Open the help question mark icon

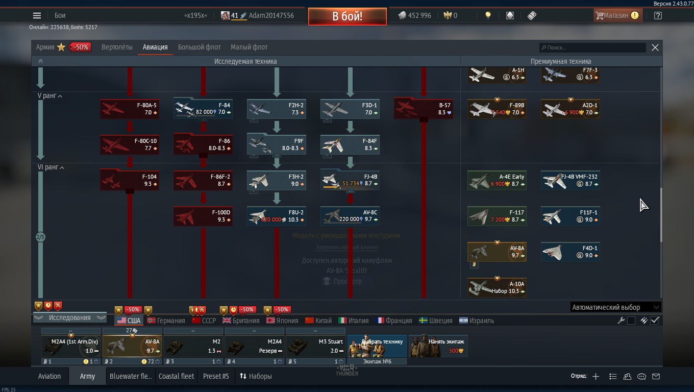[658, 15]
